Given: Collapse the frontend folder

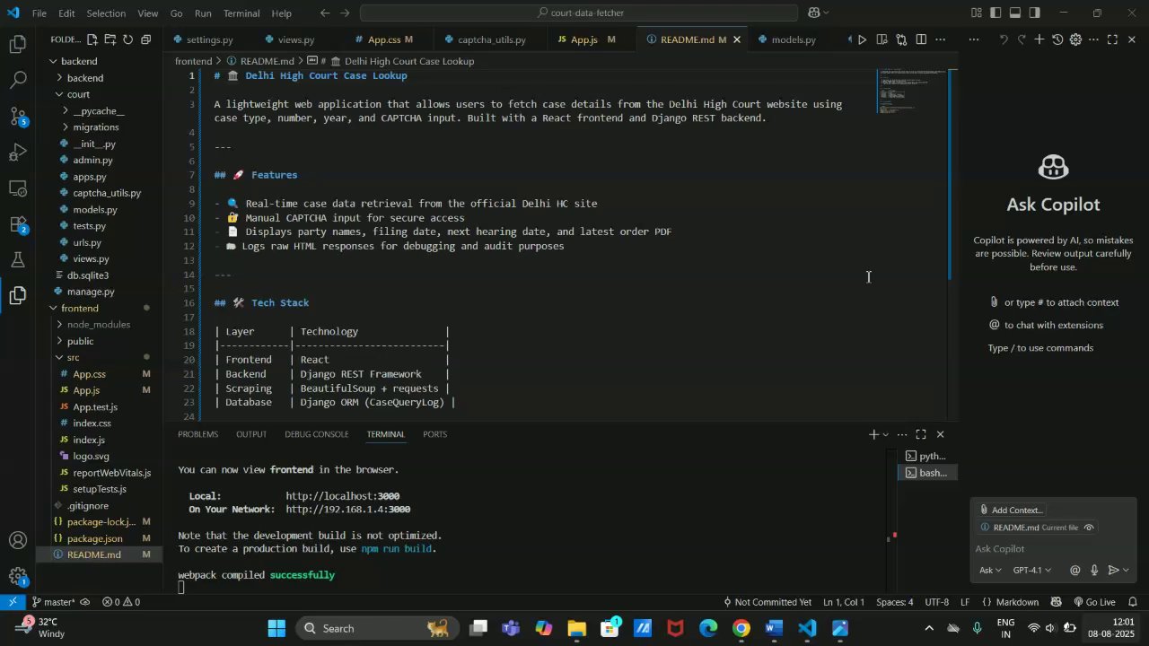Looking at the screenshot, I should [80, 308].
